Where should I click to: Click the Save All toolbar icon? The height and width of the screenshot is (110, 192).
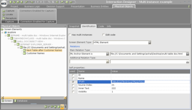(22, 2)
